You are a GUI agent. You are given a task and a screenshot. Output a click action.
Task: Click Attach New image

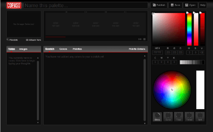(33, 40)
